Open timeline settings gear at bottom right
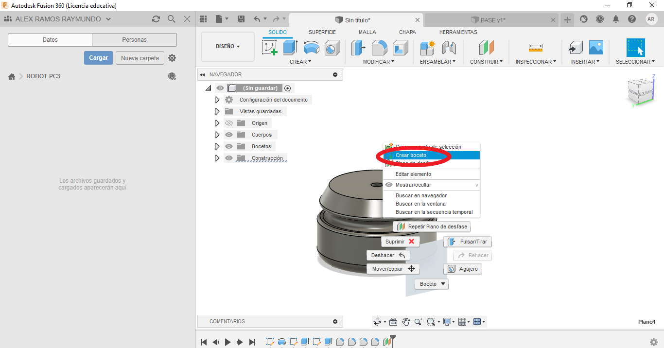The width and height of the screenshot is (664, 348). 654,342
